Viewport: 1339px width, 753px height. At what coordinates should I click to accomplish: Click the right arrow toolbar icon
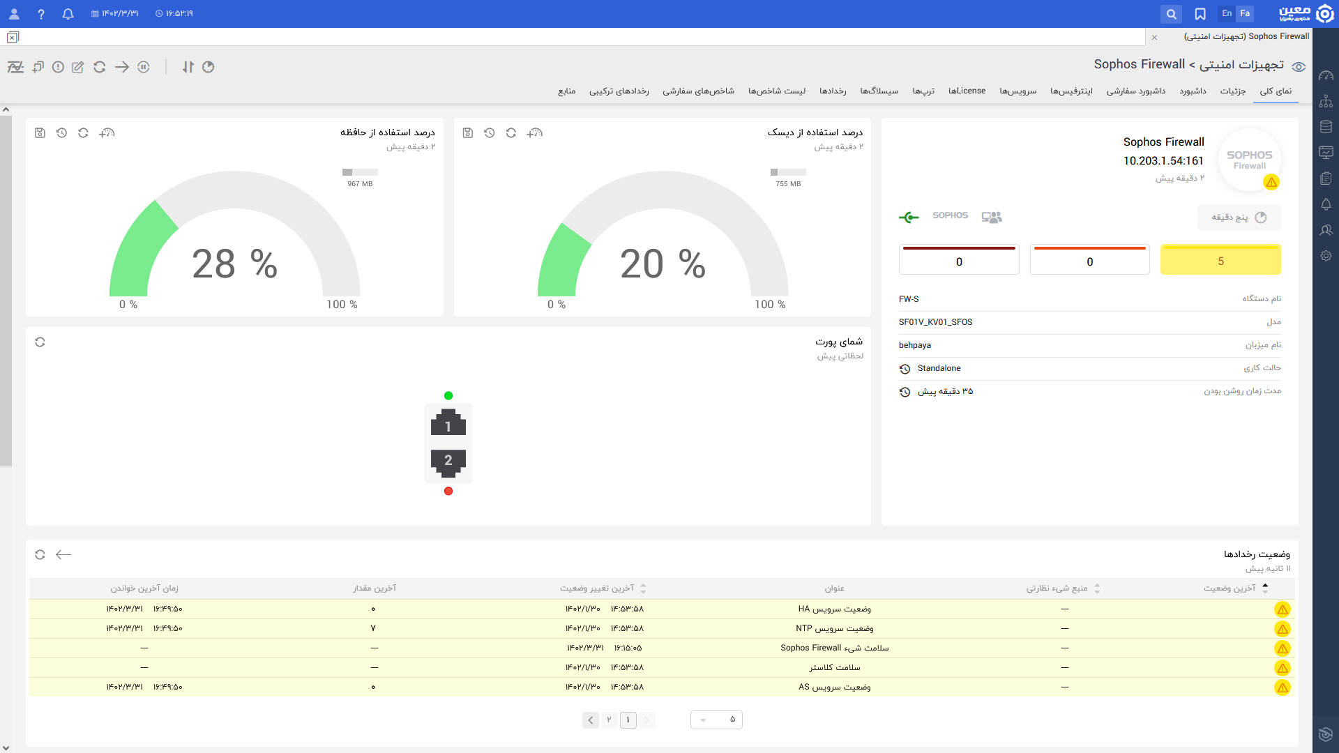tap(121, 67)
